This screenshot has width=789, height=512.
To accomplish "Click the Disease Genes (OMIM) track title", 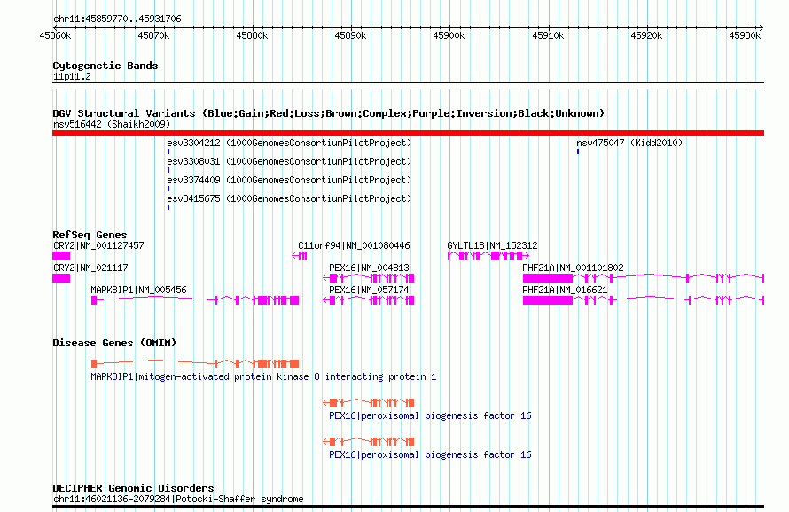I will click(114, 343).
